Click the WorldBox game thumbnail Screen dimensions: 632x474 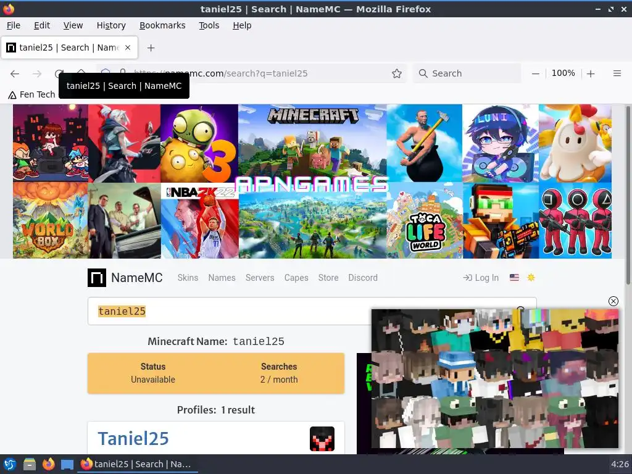51,221
